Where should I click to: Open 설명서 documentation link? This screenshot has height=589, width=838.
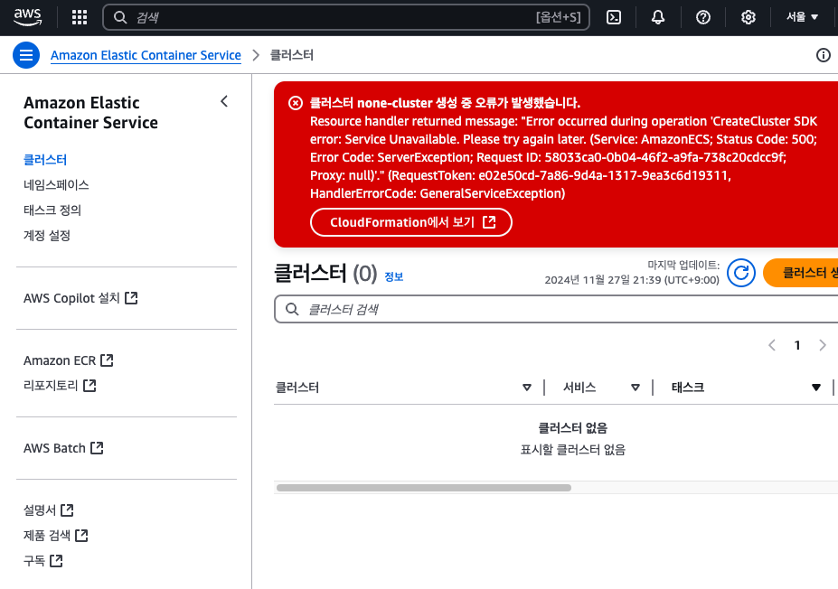pos(49,510)
